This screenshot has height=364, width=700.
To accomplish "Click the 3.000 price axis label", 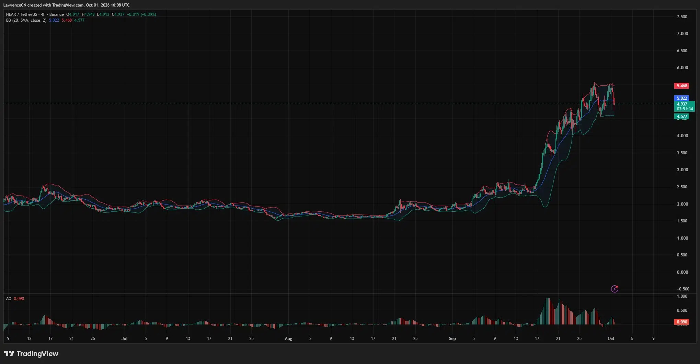I will coord(682,170).
